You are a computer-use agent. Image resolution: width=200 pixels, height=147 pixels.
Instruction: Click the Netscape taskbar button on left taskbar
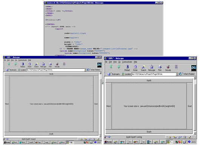[x=70, y=142]
